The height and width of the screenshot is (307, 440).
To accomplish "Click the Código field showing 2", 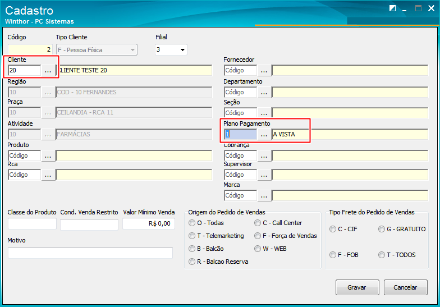I will 30,49.
